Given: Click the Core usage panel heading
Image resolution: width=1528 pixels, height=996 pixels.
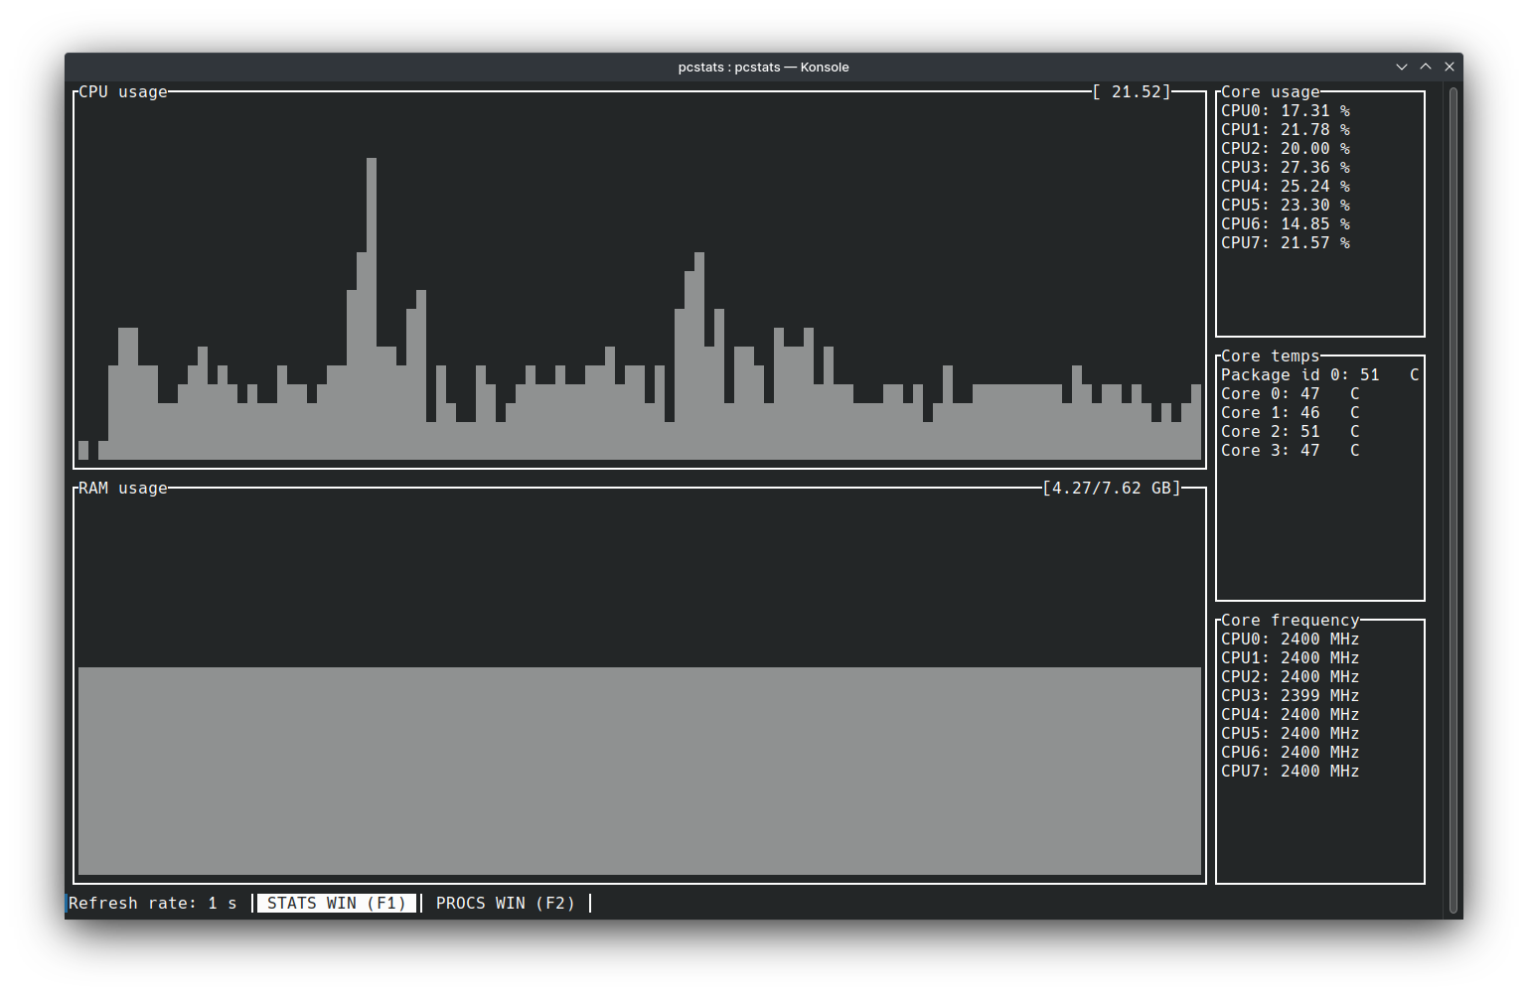Looking at the screenshot, I should point(1270,91).
